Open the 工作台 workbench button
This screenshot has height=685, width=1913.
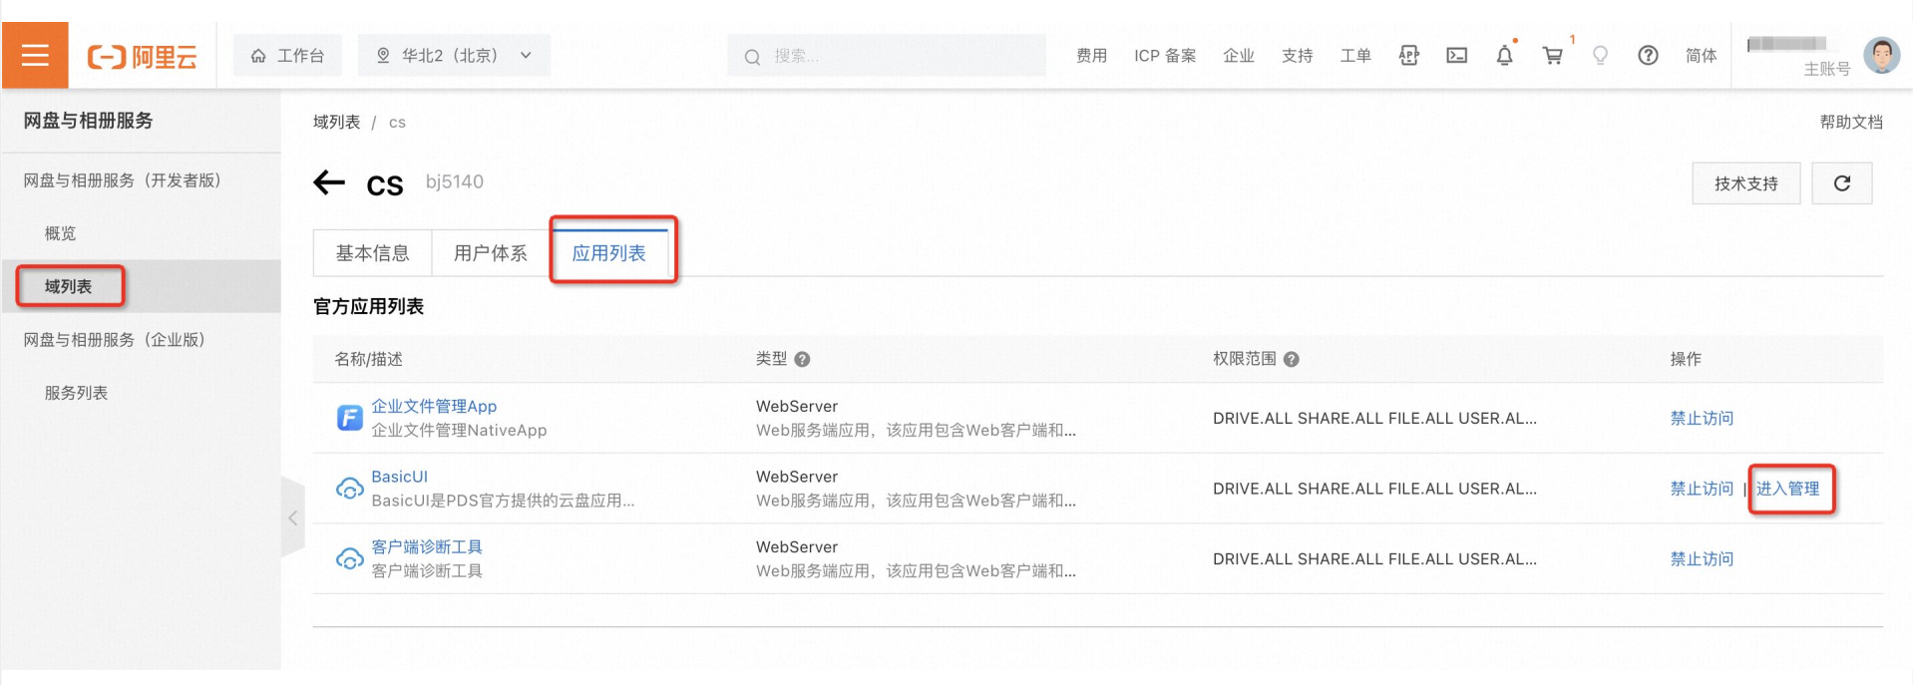(x=287, y=56)
